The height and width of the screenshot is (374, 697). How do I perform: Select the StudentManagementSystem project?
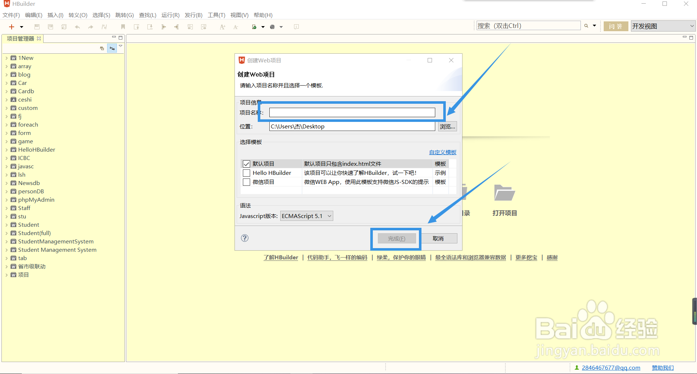point(56,242)
